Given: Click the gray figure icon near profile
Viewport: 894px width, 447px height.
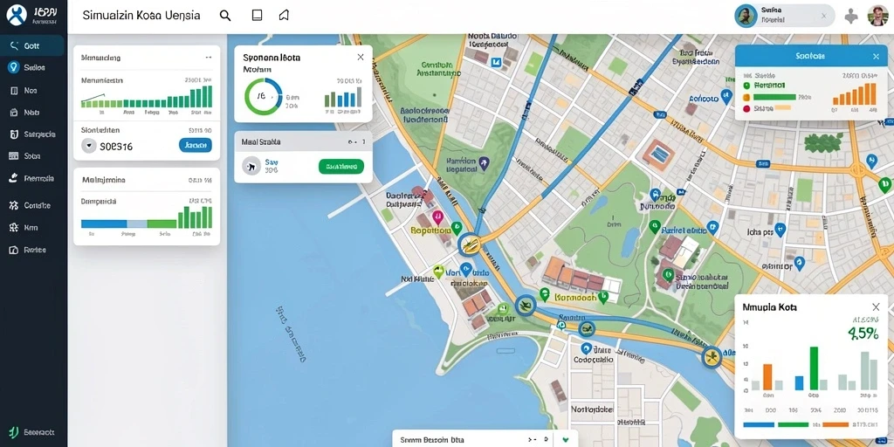Looking at the screenshot, I should click(851, 17).
